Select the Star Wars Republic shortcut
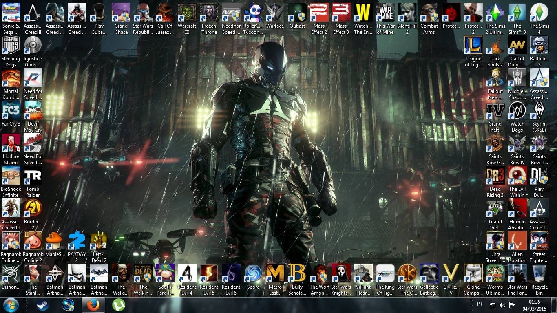This screenshot has width=557, height=313. point(143,12)
